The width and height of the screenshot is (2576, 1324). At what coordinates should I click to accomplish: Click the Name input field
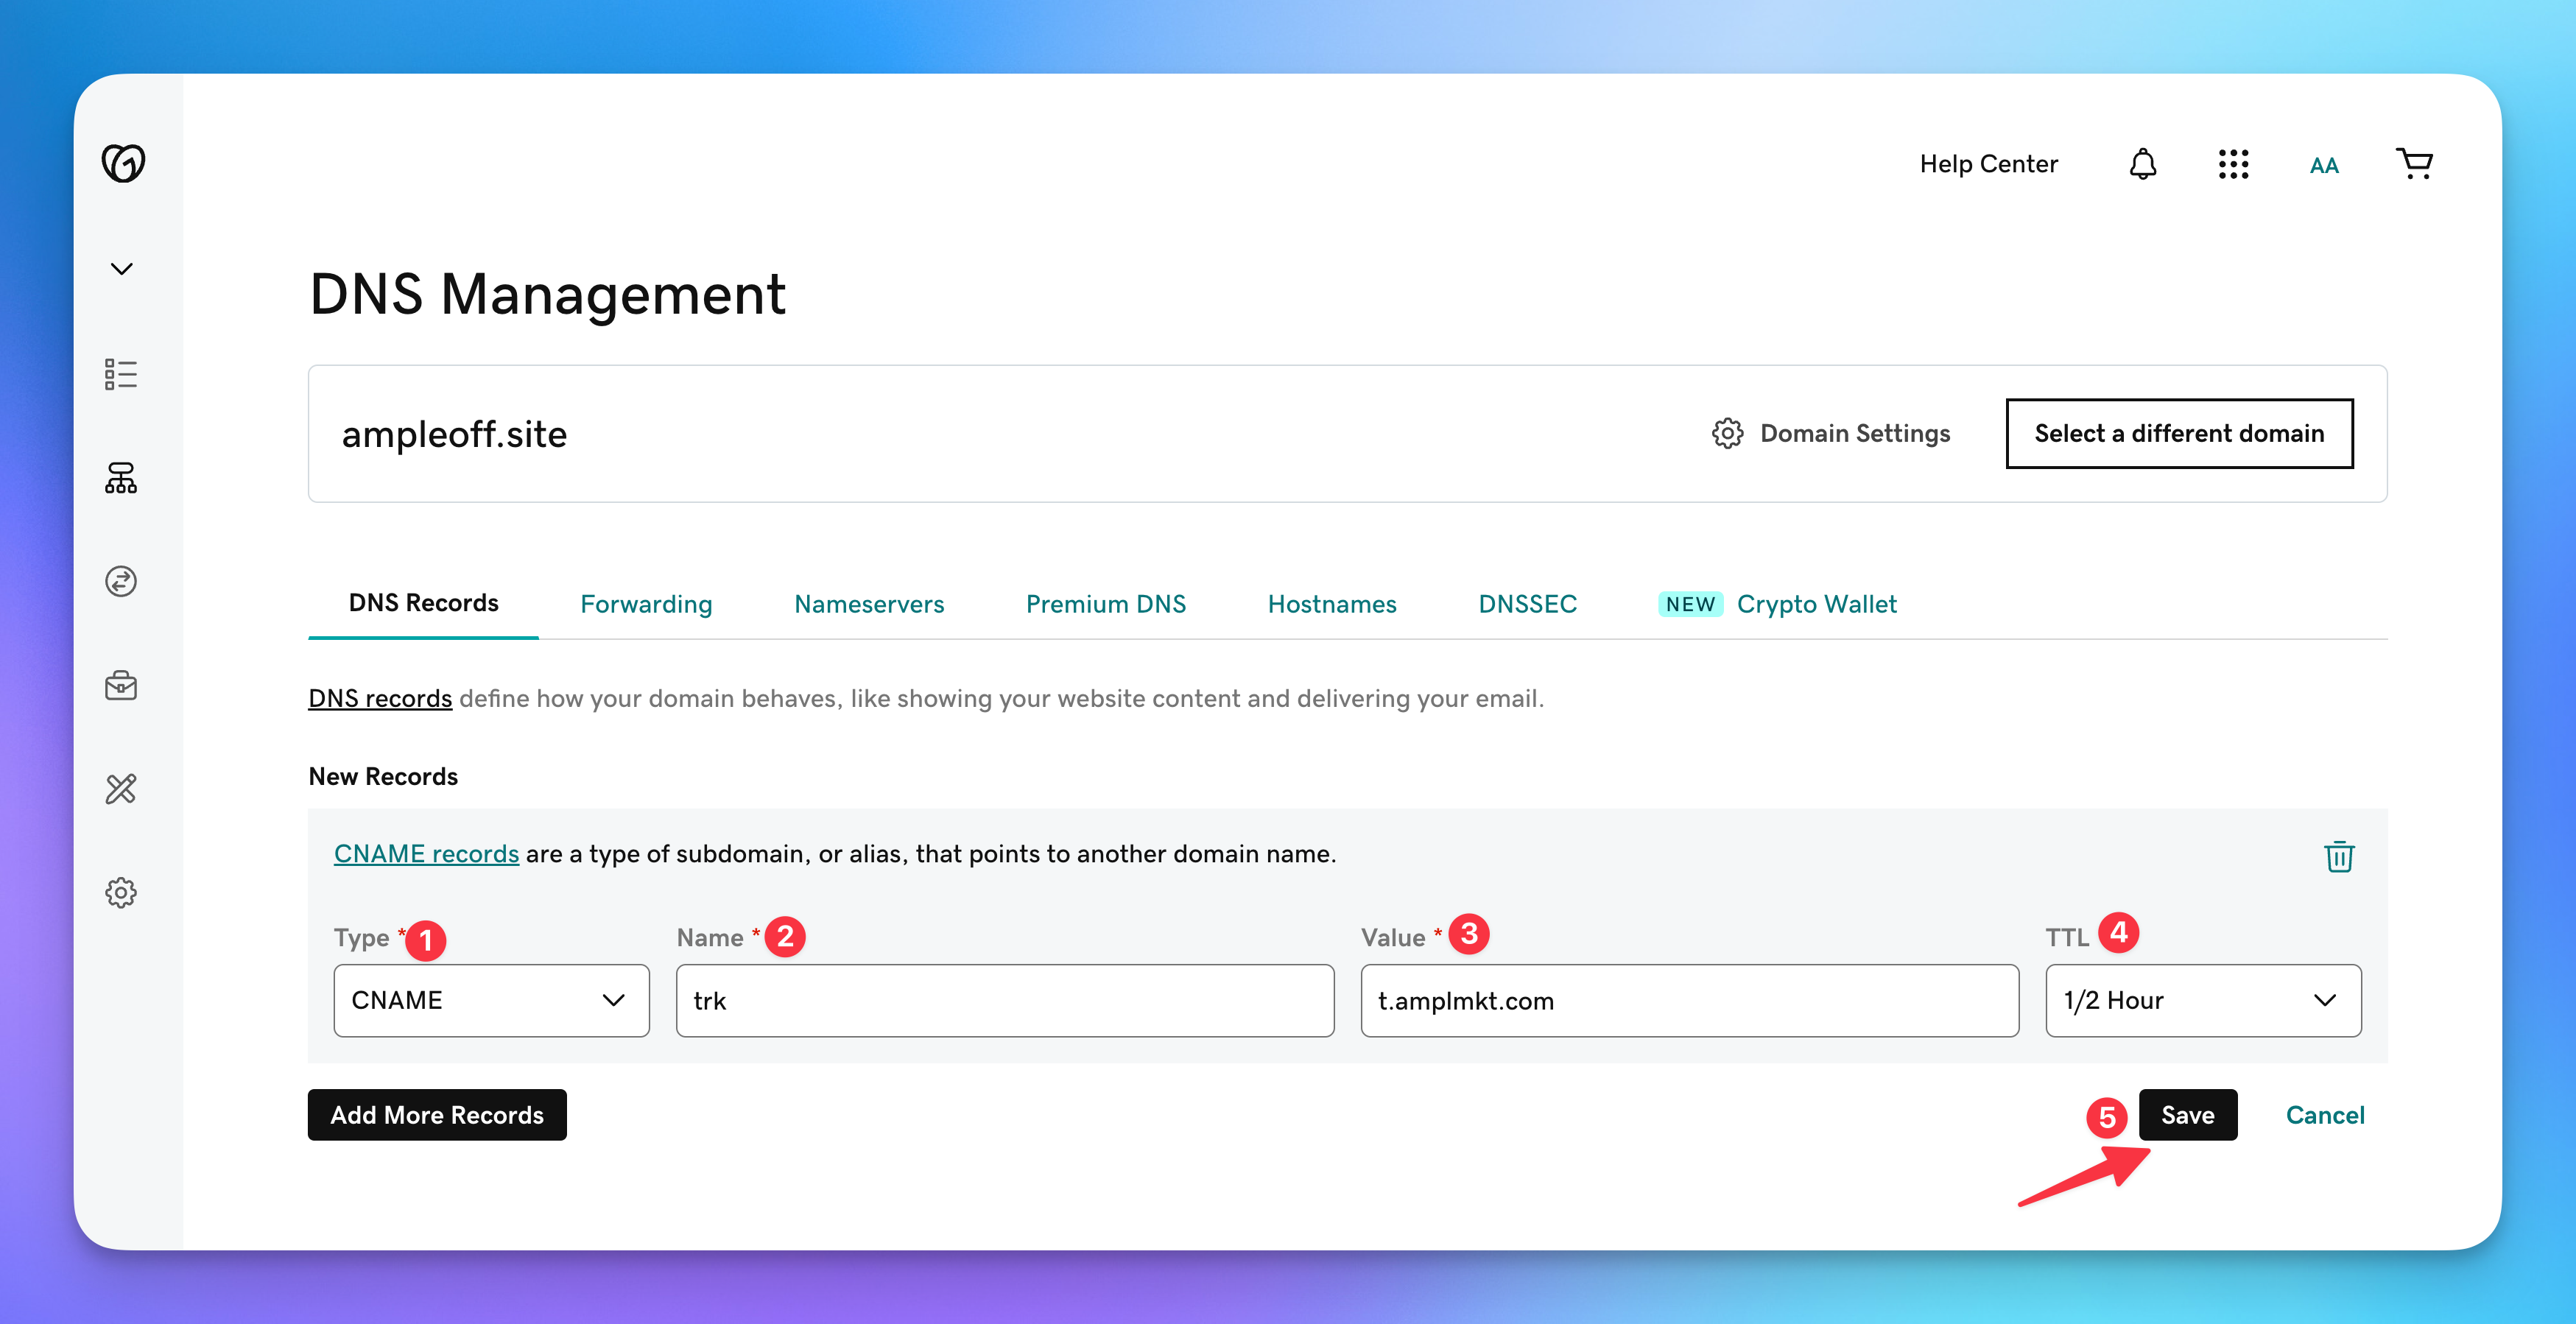pos(1004,1000)
